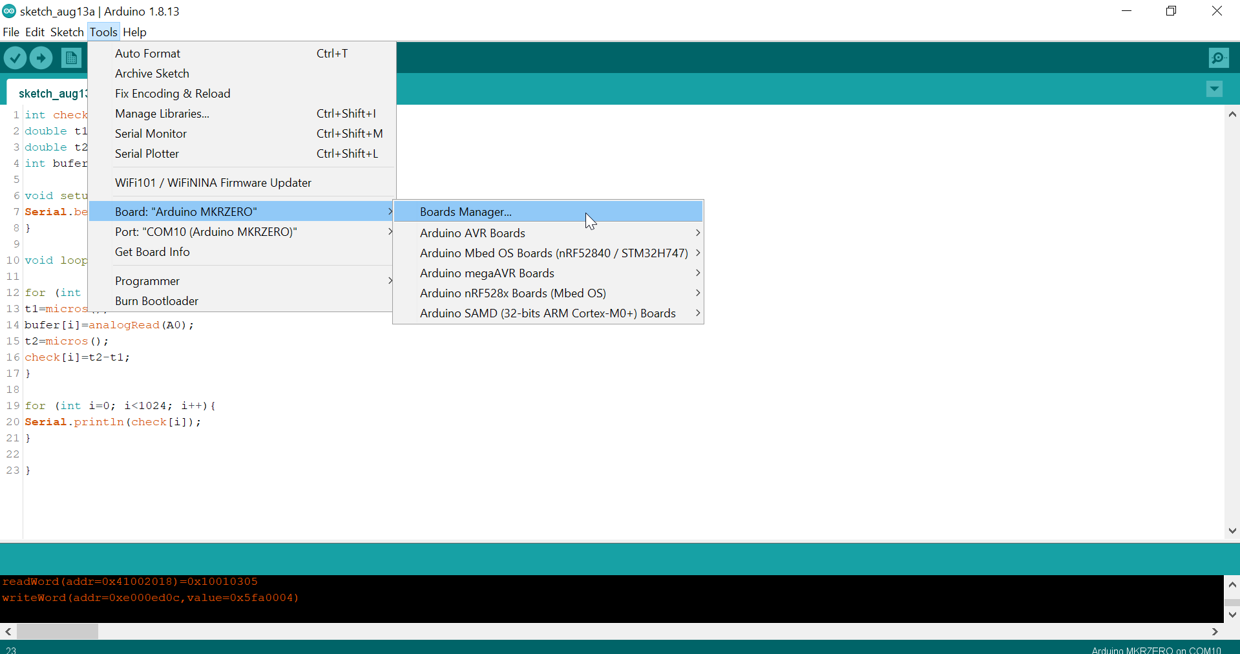Click the Arduino logo in title bar

[x=9, y=11]
